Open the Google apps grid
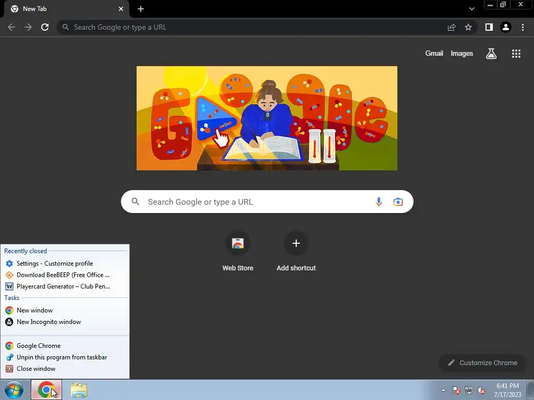 pos(516,54)
